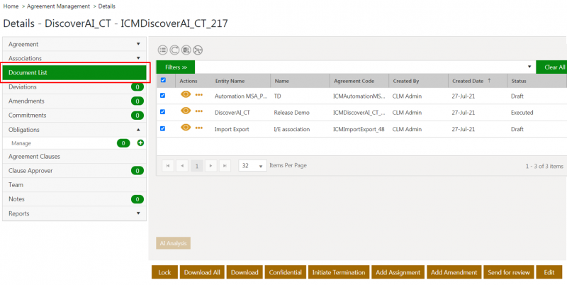Click the Download button
The width and height of the screenshot is (567, 285).
245,272
